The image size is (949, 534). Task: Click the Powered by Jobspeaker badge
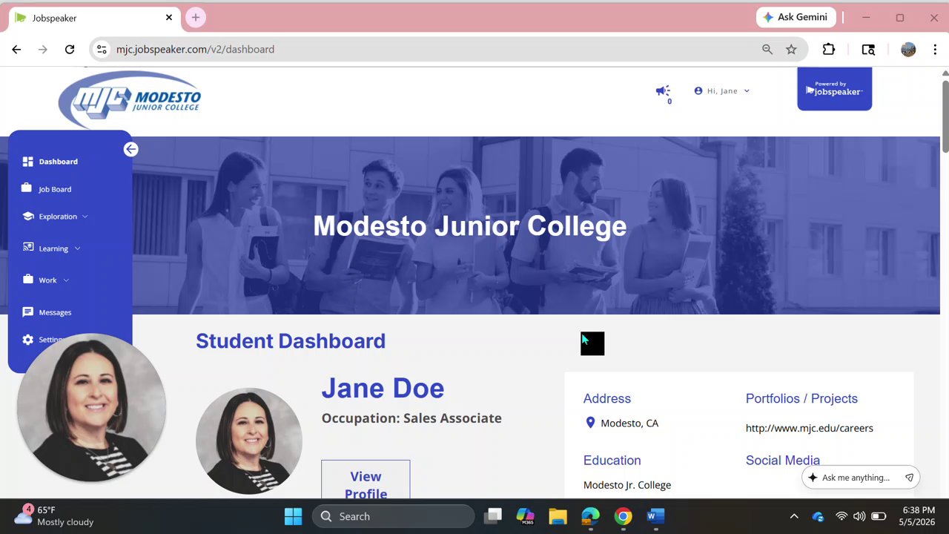tap(834, 89)
